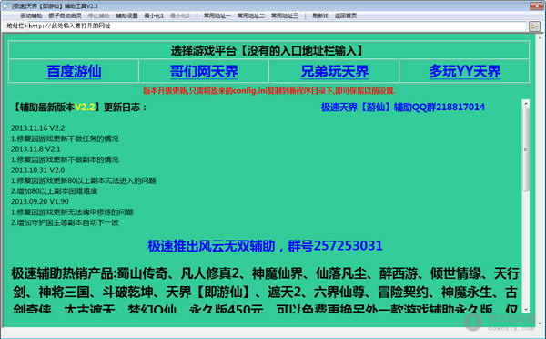Screen dimensions: 546x339
Task: Open the 百度游仙 platform link
Action: tap(75, 71)
